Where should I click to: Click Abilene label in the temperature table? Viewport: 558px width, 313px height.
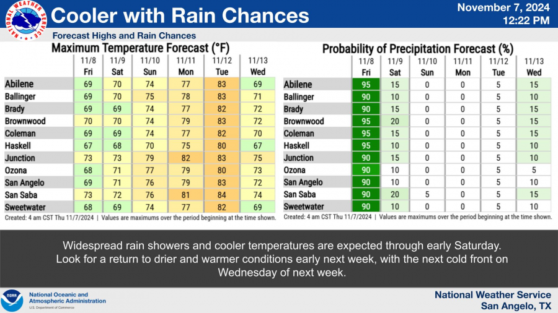(x=20, y=84)
